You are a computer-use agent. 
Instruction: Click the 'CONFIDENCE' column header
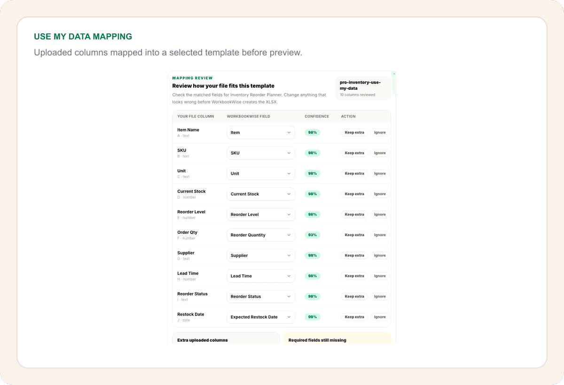click(x=317, y=116)
